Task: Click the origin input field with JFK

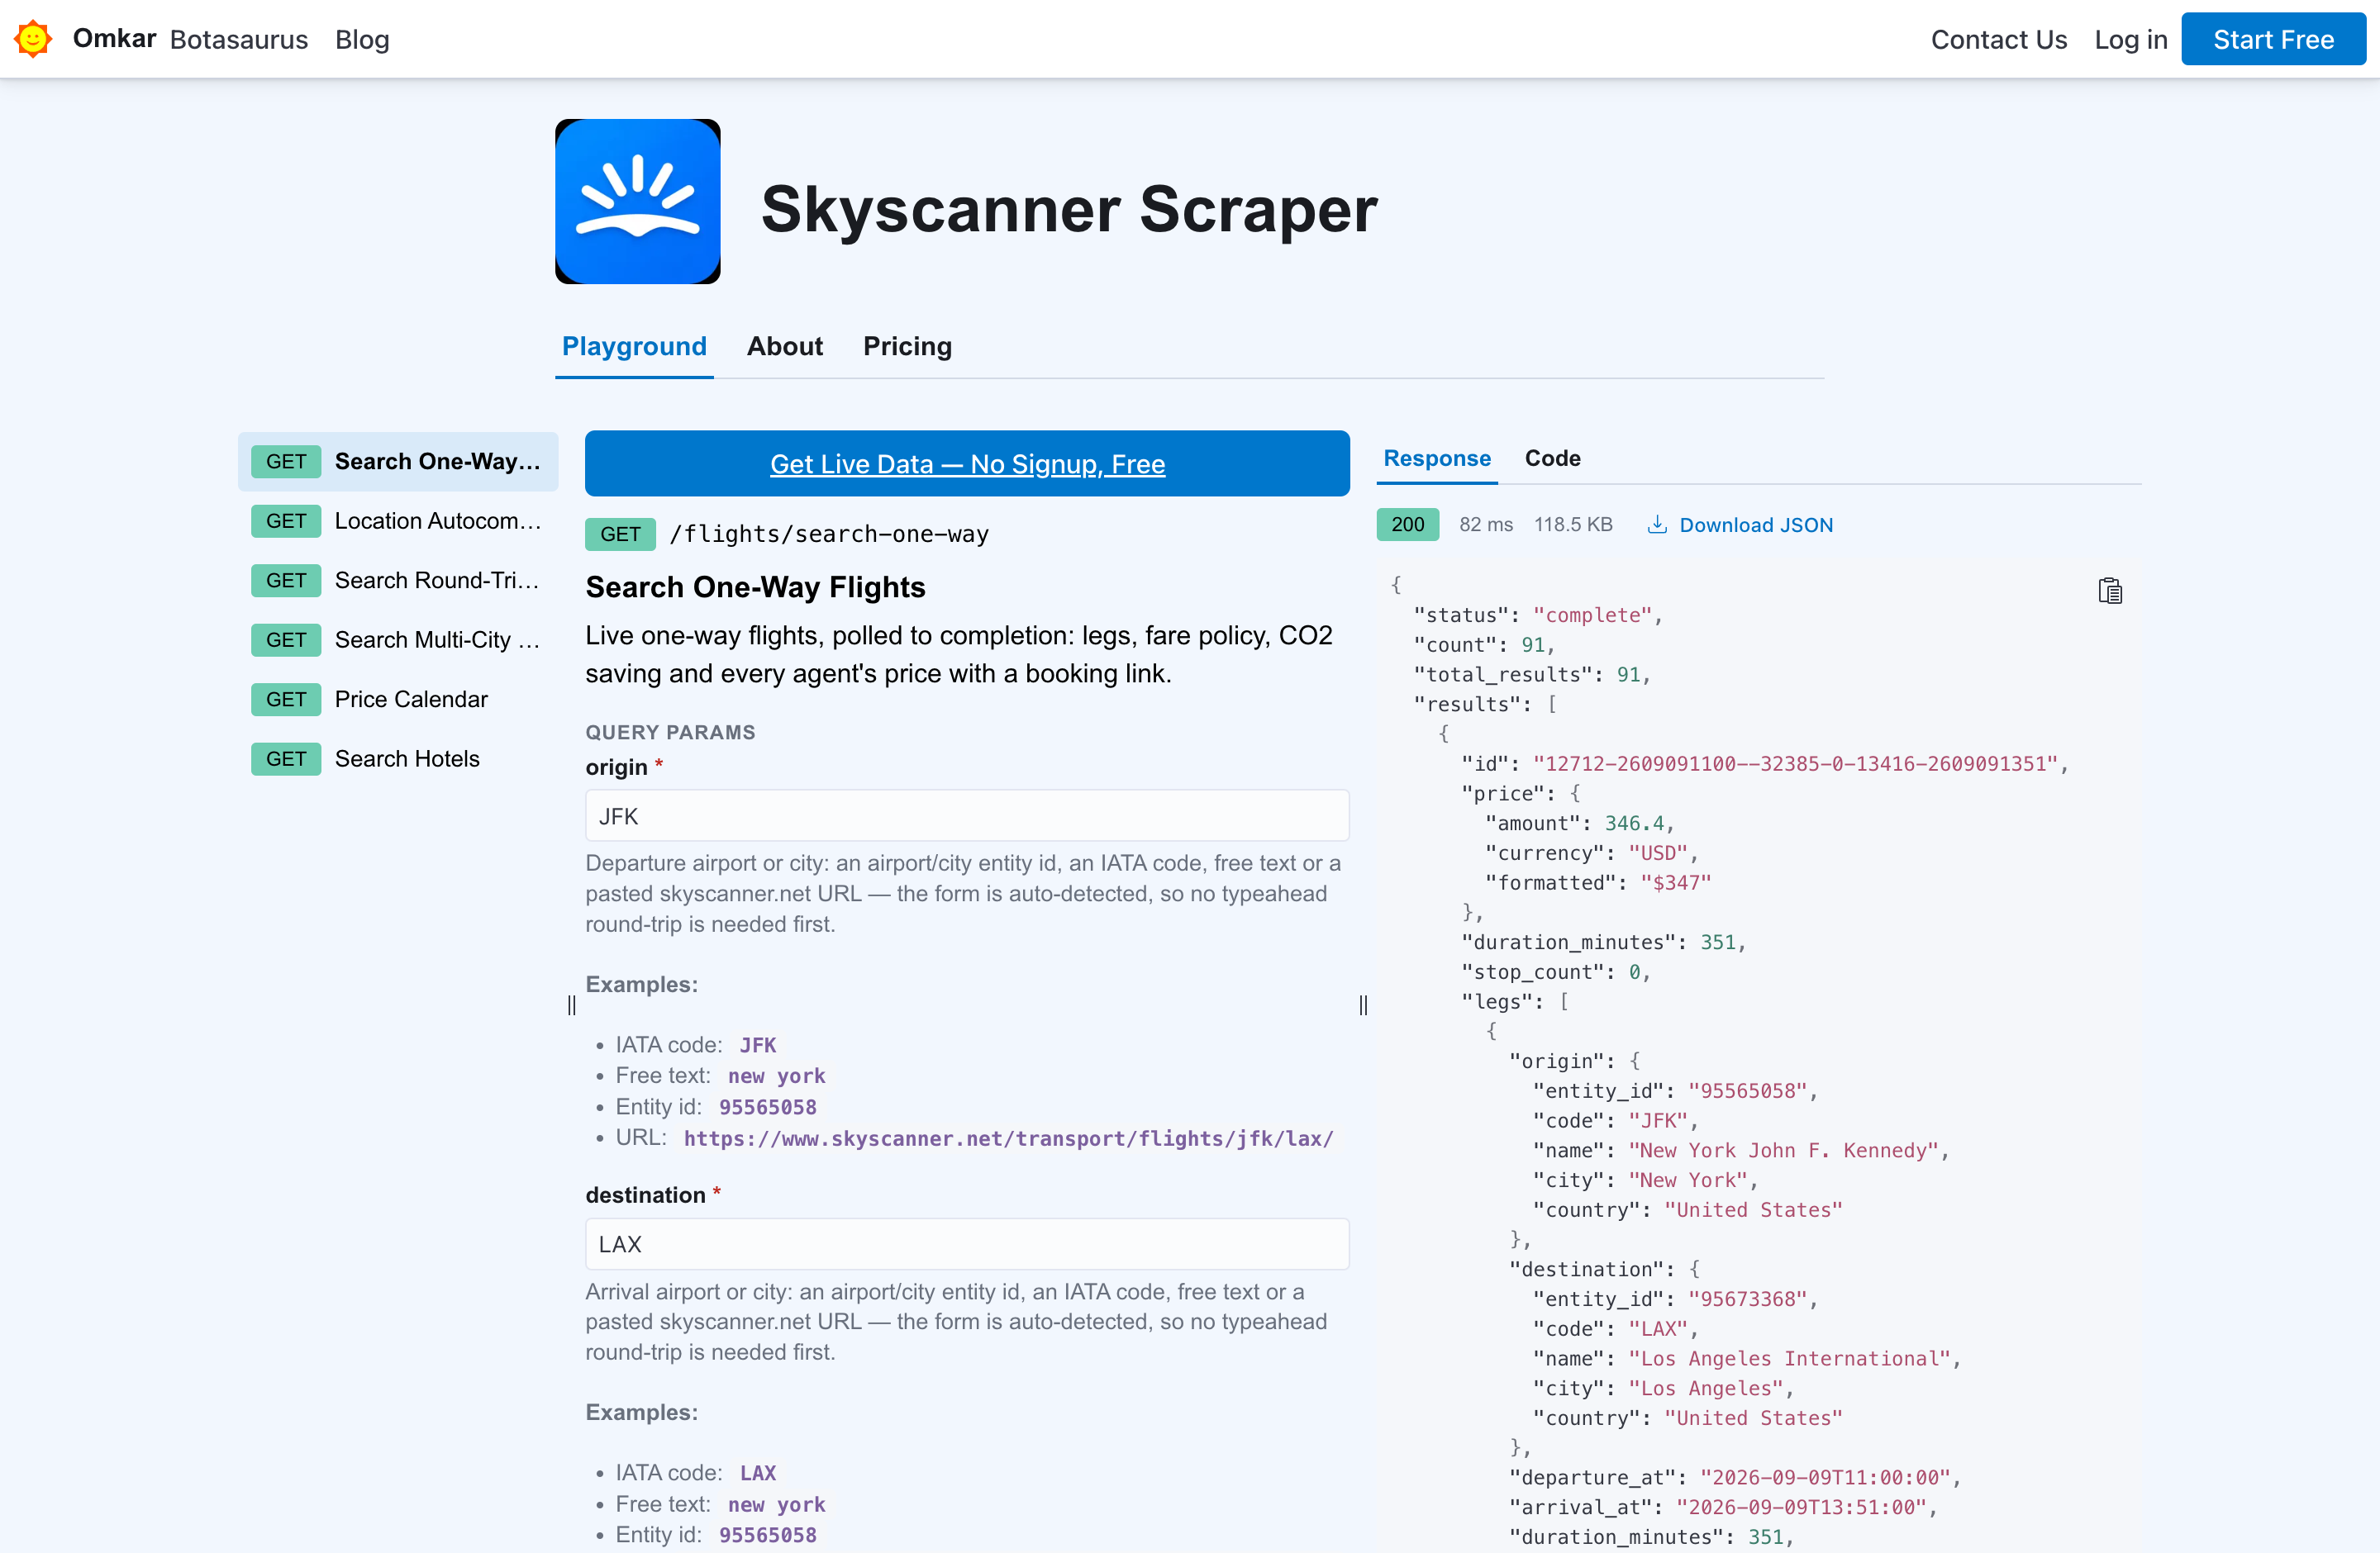Action: (x=967, y=815)
